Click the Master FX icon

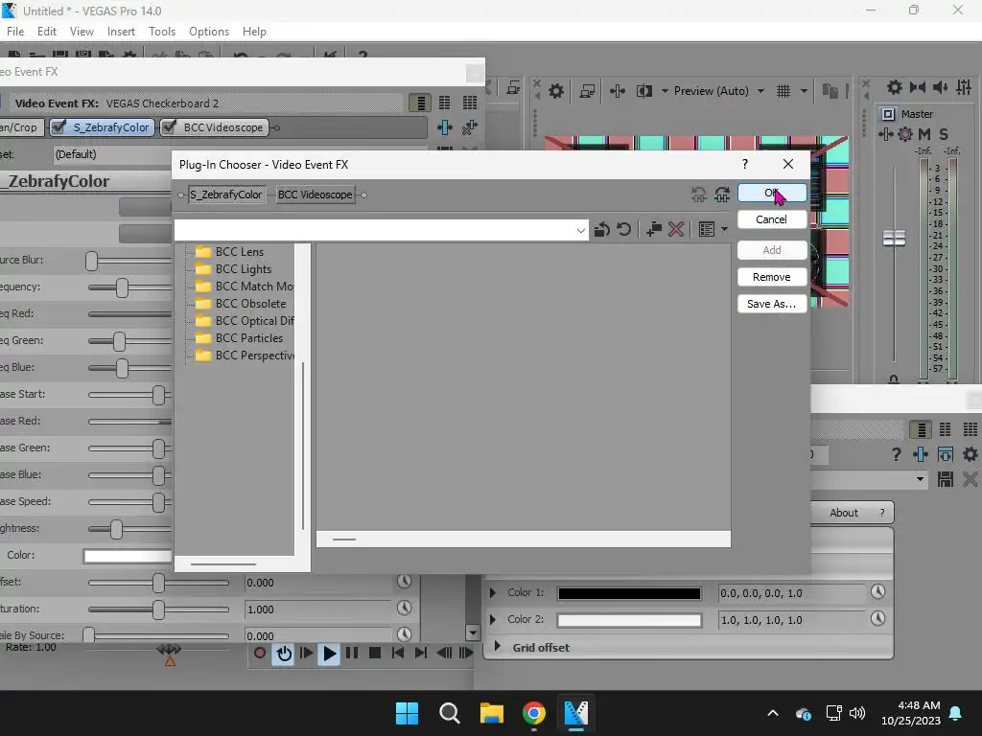pos(885,134)
